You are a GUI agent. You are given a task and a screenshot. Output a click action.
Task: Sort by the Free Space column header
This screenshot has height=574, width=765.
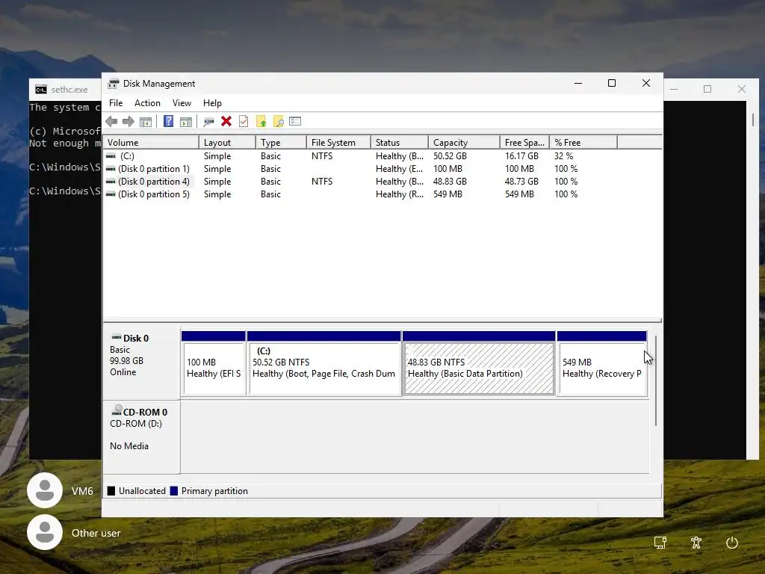[x=524, y=143]
